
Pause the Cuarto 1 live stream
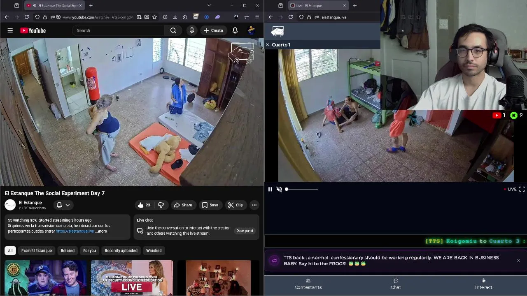pyautogui.click(x=270, y=189)
